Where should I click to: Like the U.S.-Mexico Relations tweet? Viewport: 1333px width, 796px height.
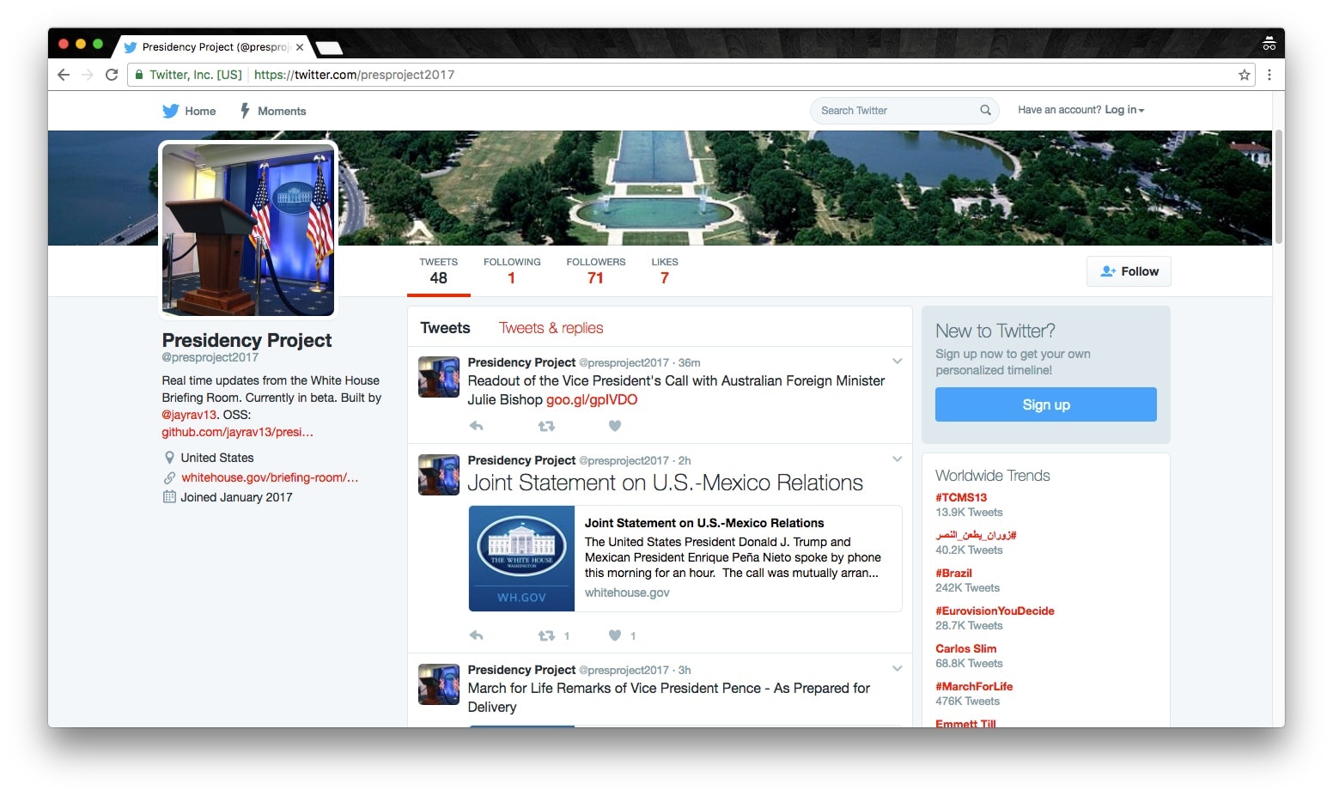point(615,635)
